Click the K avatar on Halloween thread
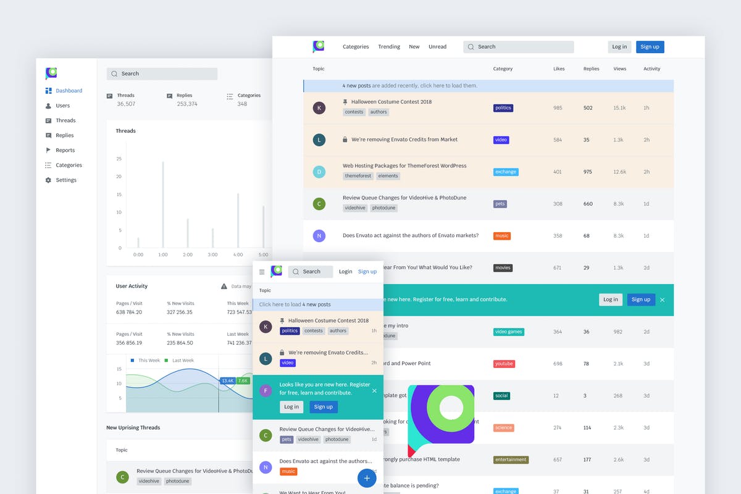Viewport: 741px width, 494px height. tap(319, 108)
